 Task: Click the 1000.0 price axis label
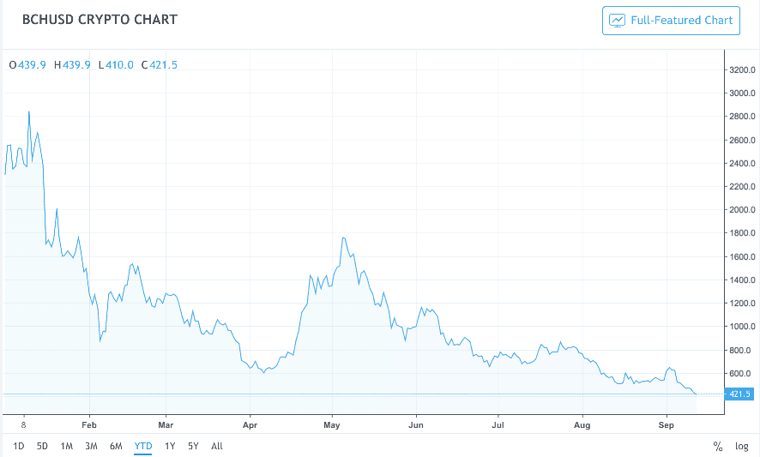742,327
